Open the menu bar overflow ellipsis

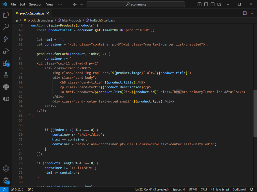[60, 4]
